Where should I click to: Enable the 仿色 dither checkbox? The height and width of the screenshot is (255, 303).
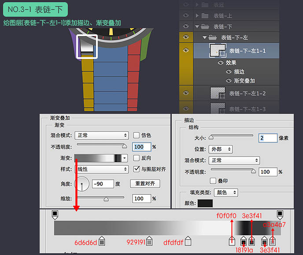[136, 135]
